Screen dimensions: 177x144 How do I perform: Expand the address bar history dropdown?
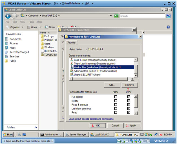111,16
